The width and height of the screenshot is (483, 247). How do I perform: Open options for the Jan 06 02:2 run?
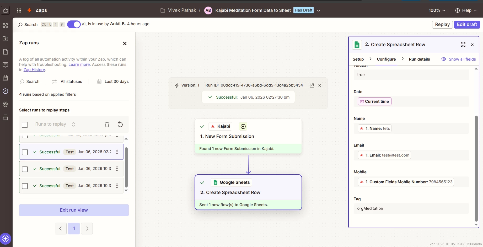coord(117,152)
